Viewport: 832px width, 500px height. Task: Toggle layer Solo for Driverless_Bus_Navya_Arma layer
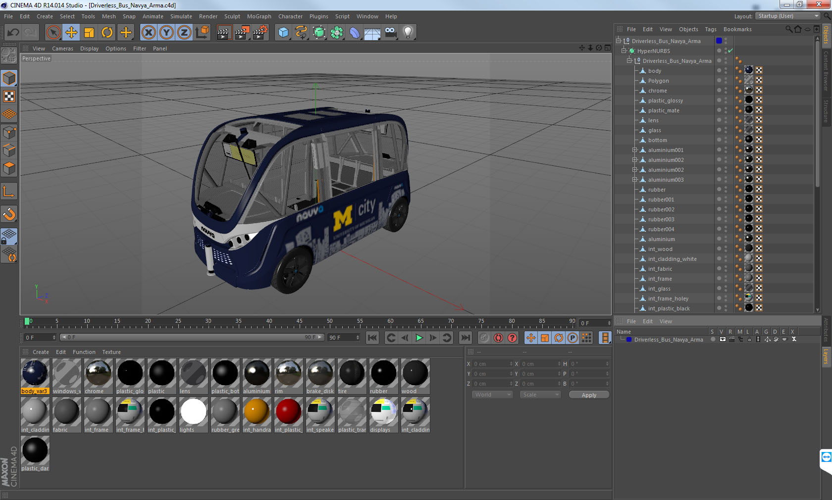(x=713, y=339)
